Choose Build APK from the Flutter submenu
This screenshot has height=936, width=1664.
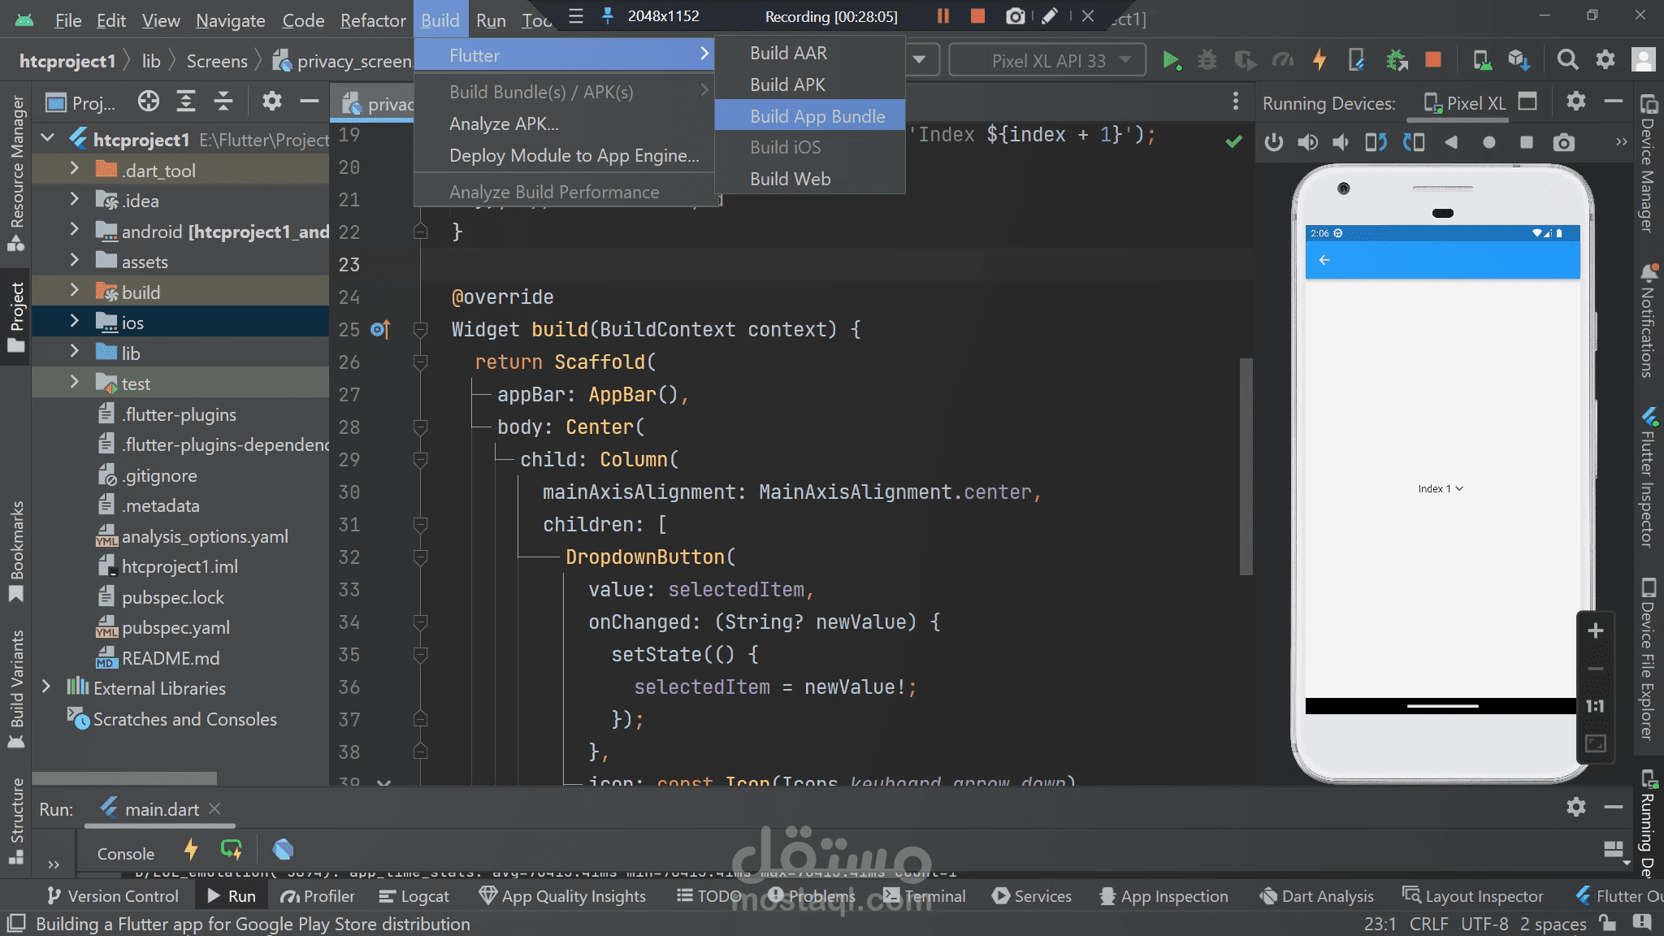[x=810, y=84]
